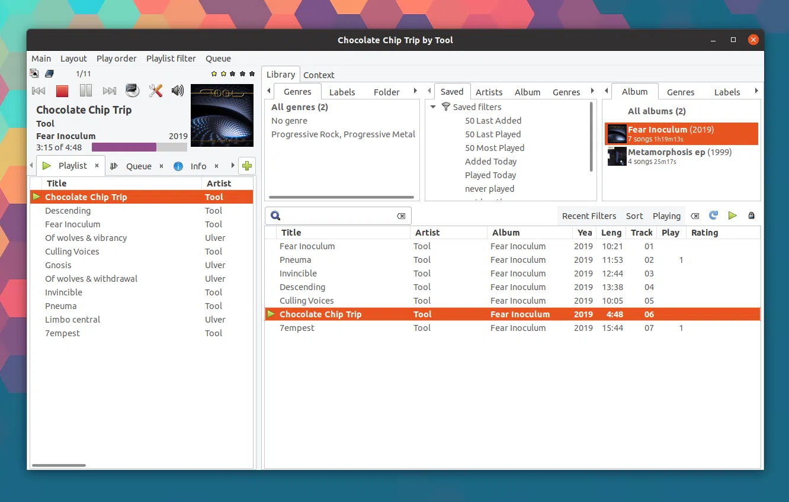Select 'Limbo central' in the playlist
The image size is (789, 502).
tap(142, 320)
